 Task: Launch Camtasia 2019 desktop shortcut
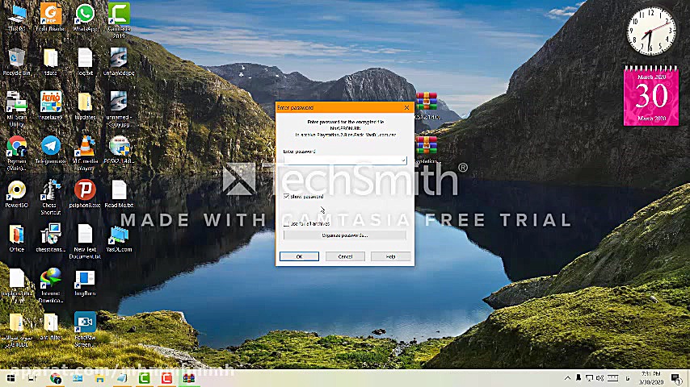pyautogui.click(x=119, y=21)
